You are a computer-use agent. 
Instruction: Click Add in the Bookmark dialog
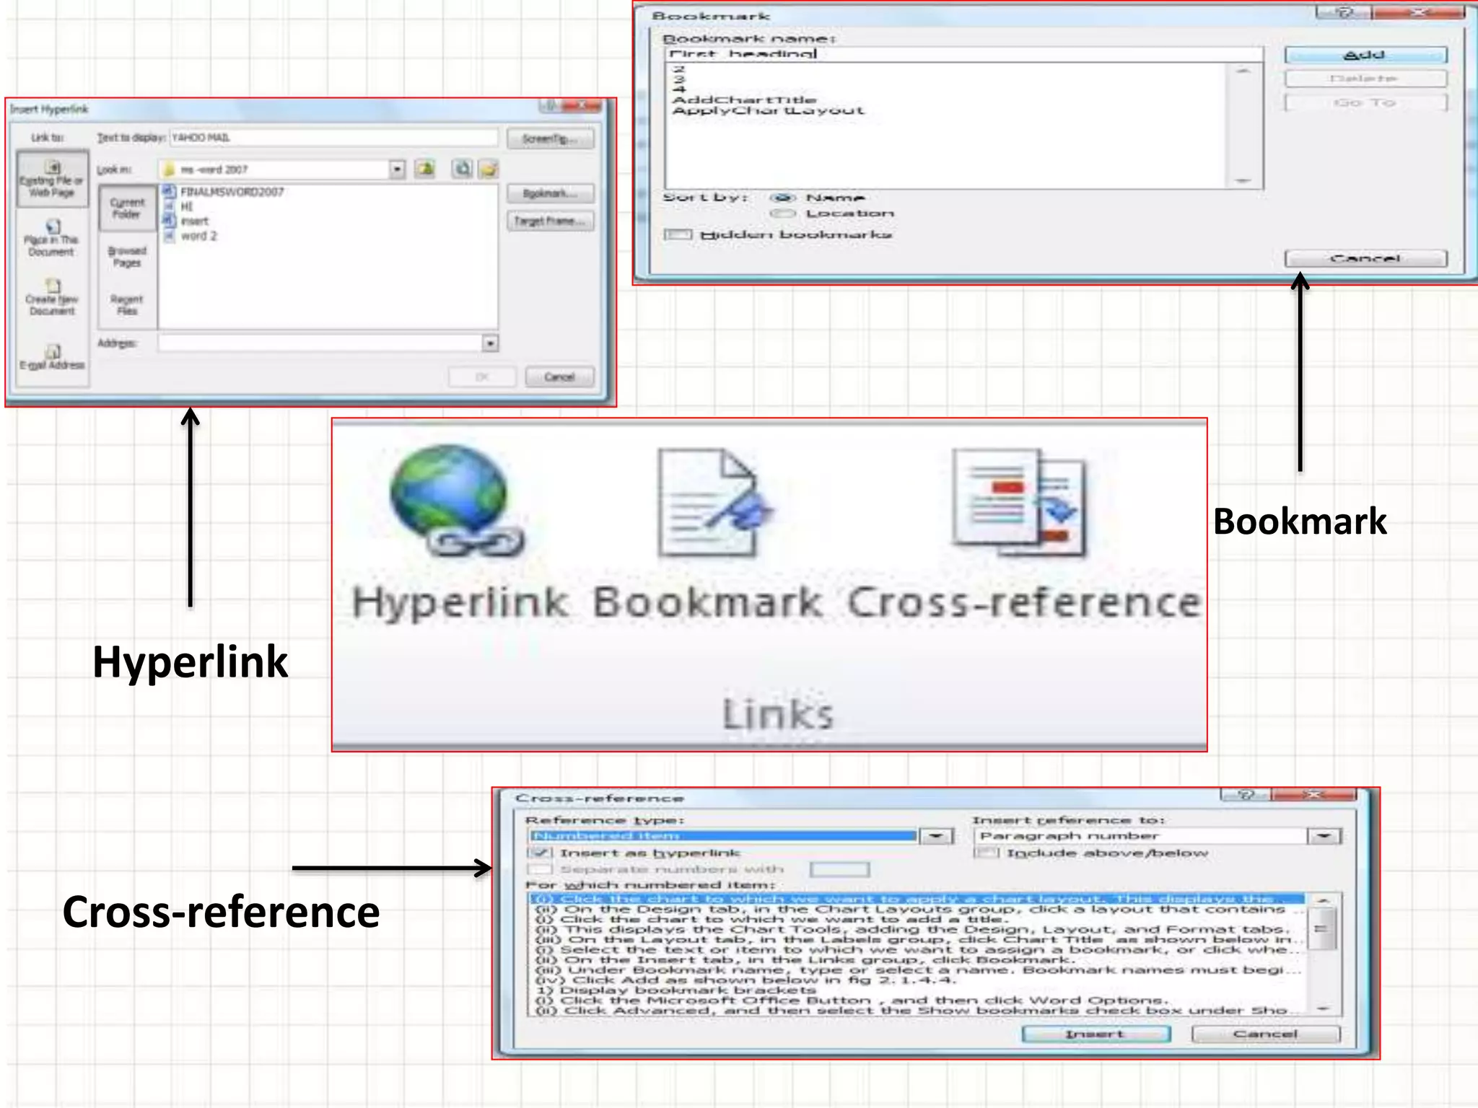(x=1365, y=55)
